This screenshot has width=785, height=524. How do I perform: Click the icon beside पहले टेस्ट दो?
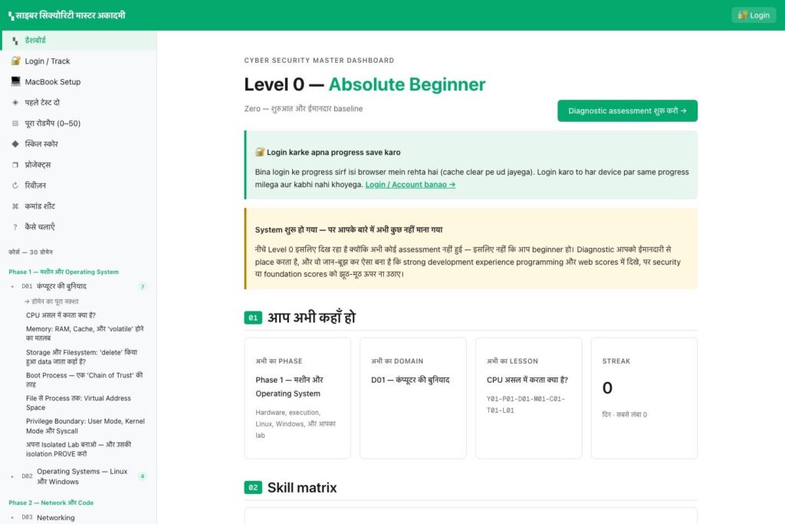click(x=15, y=102)
